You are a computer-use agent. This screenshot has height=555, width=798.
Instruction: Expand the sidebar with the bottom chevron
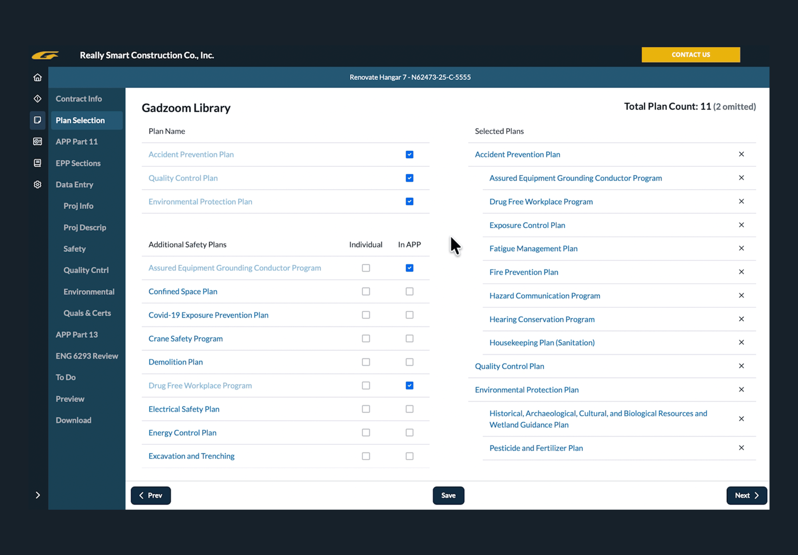click(38, 495)
